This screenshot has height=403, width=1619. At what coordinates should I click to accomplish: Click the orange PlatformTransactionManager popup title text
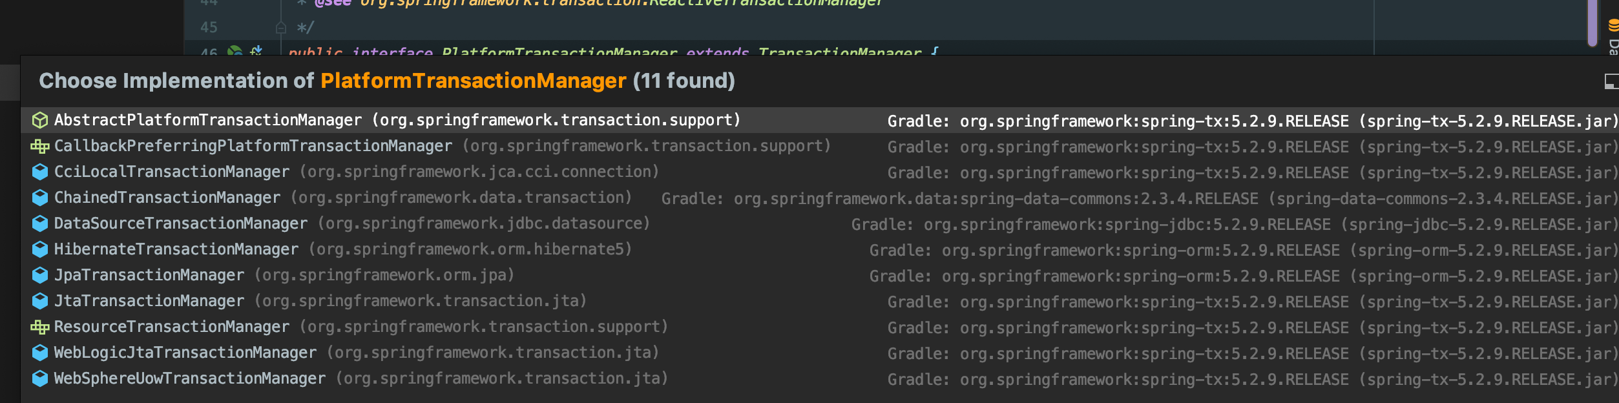tap(474, 81)
